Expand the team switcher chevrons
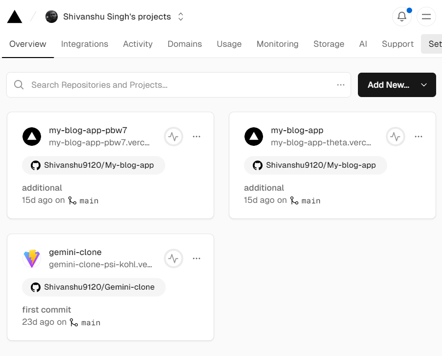The width and height of the screenshot is (442, 356). tap(181, 17)
